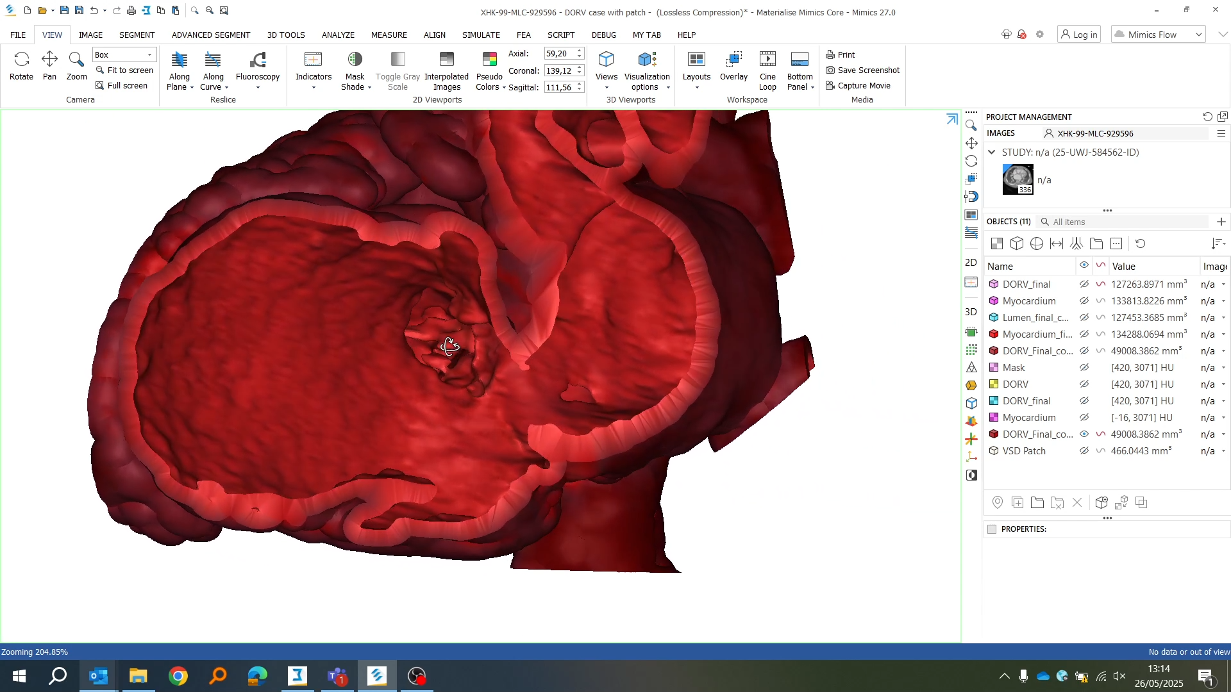Switch to the SIMULATE tab
Viewport: 1231px width, 692px height.
pos(481,35)
